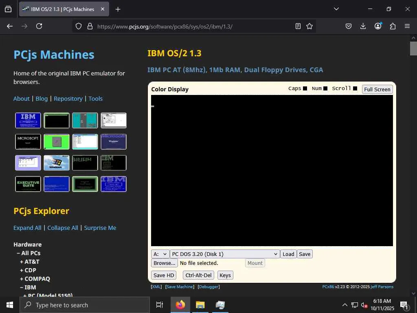Open the MICROSOFT black thumbnail
Image resolution: width=417 pixels, height=313 pixels.
28,141
